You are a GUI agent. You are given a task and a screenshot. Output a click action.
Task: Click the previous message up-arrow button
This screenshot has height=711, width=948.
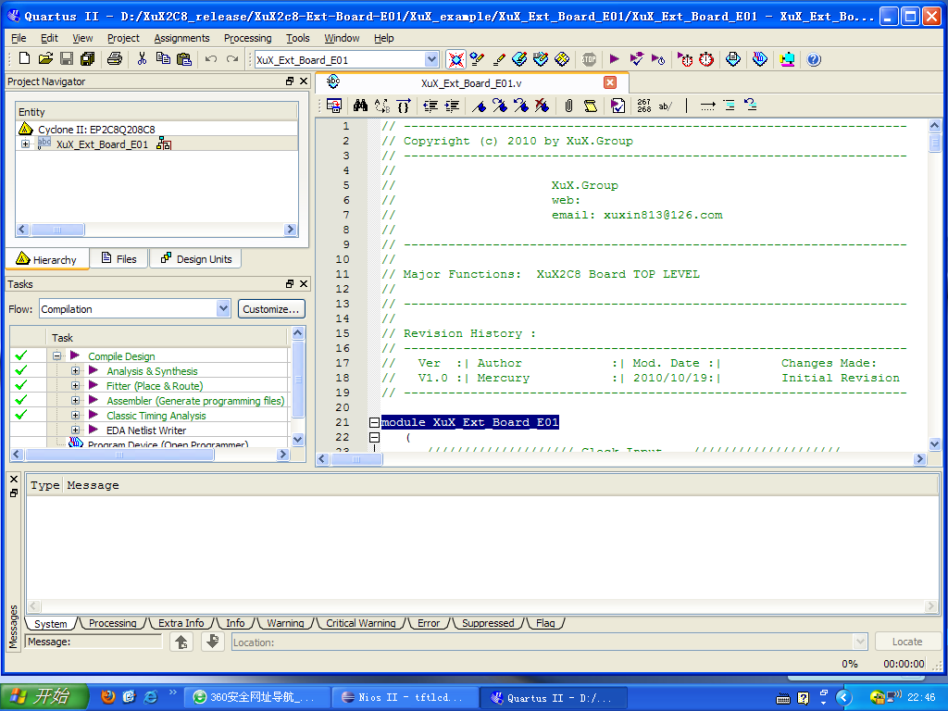pyautogui.click(x=181, y=642)
